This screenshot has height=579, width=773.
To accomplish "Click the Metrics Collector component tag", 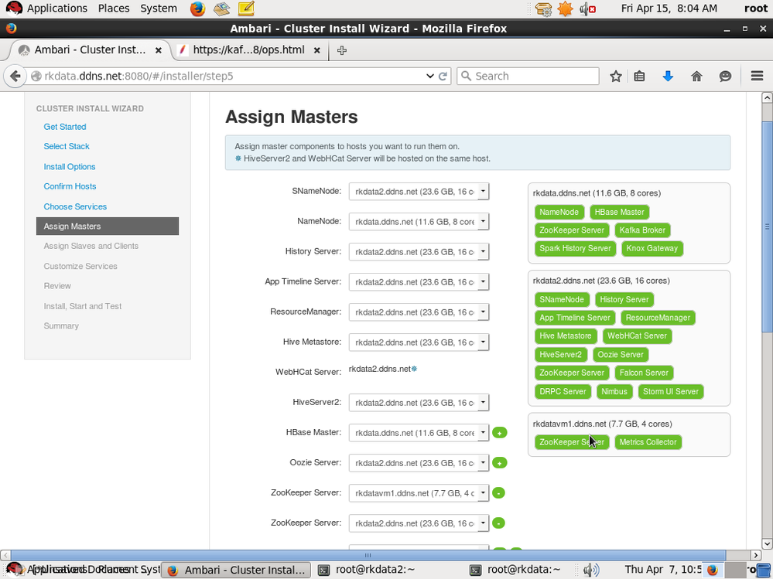I will [x=648, y=442].
